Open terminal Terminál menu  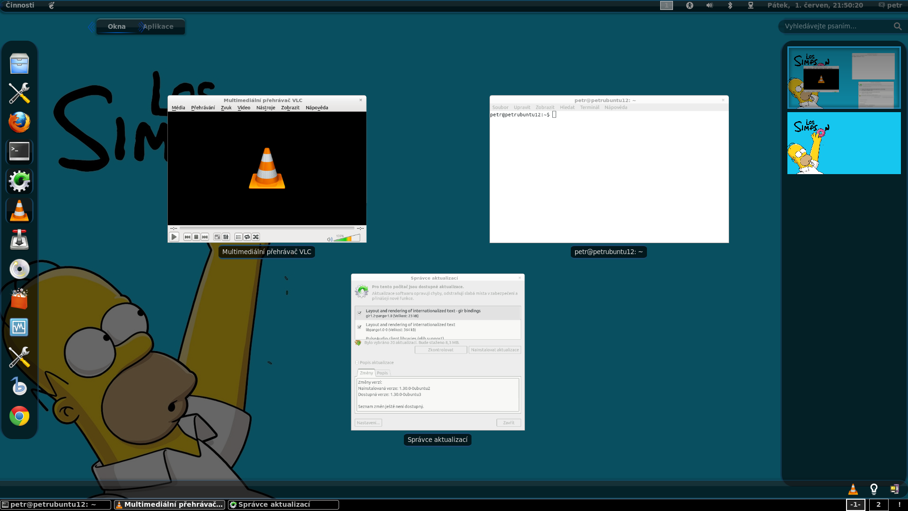pyautogui.click(x=589, y=107)
